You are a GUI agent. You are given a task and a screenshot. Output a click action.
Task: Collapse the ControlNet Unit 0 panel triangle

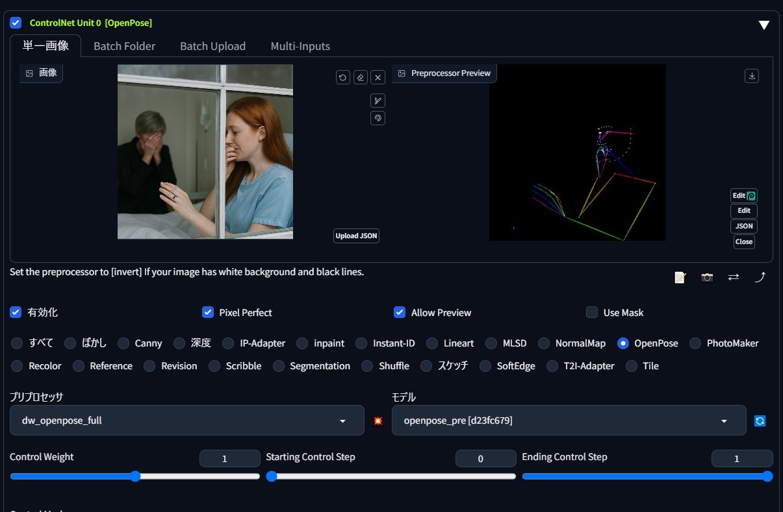764,25
